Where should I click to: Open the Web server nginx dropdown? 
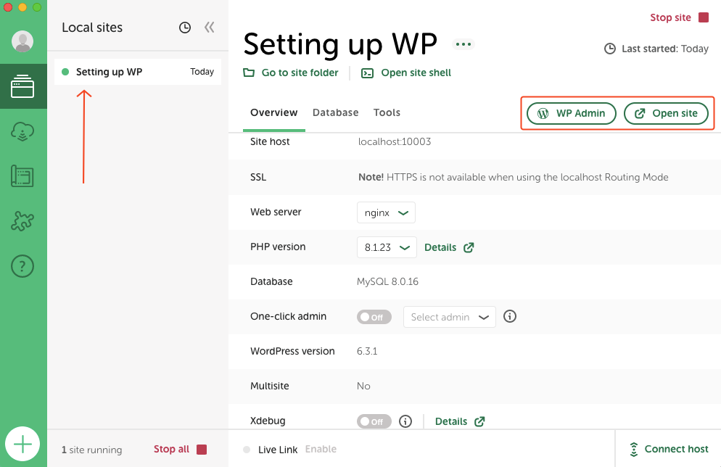point(386,212)
